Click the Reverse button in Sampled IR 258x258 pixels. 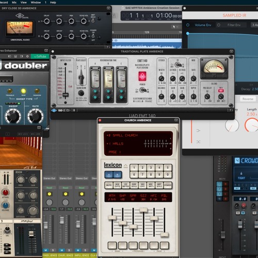pyautogui.click(x=248, y=99)
